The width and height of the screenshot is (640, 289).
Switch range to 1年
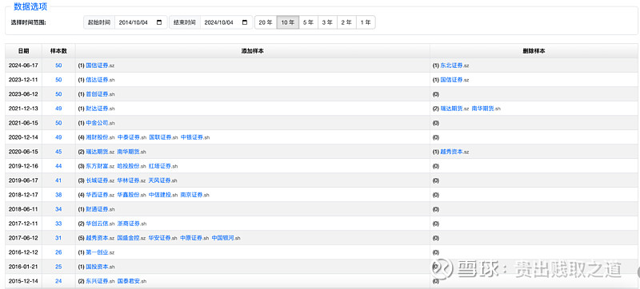point(366,23)
